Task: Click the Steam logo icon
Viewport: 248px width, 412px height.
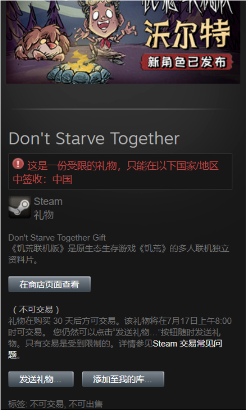Action: [x=20, y=208]
